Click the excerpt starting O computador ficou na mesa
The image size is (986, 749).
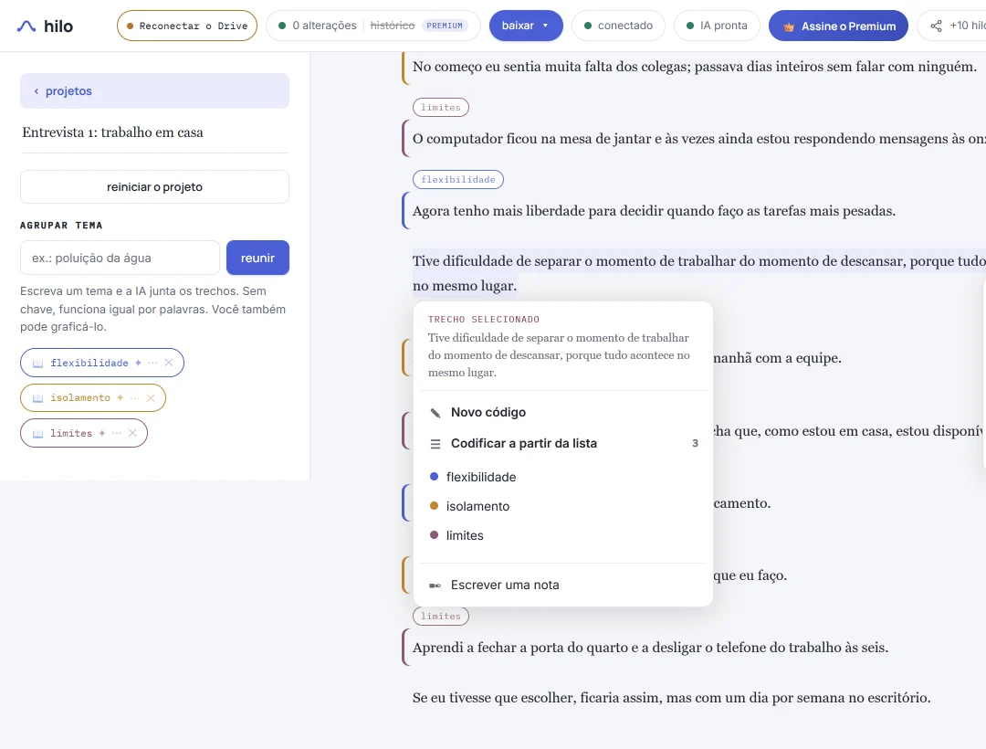point(699,139)
